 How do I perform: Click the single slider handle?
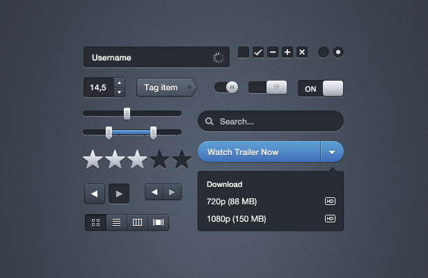pos(127,113)
